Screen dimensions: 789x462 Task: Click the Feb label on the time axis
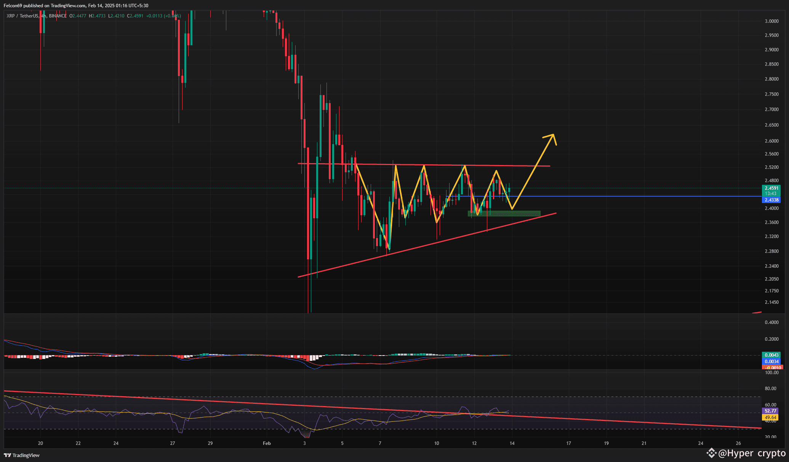[267, 443]
